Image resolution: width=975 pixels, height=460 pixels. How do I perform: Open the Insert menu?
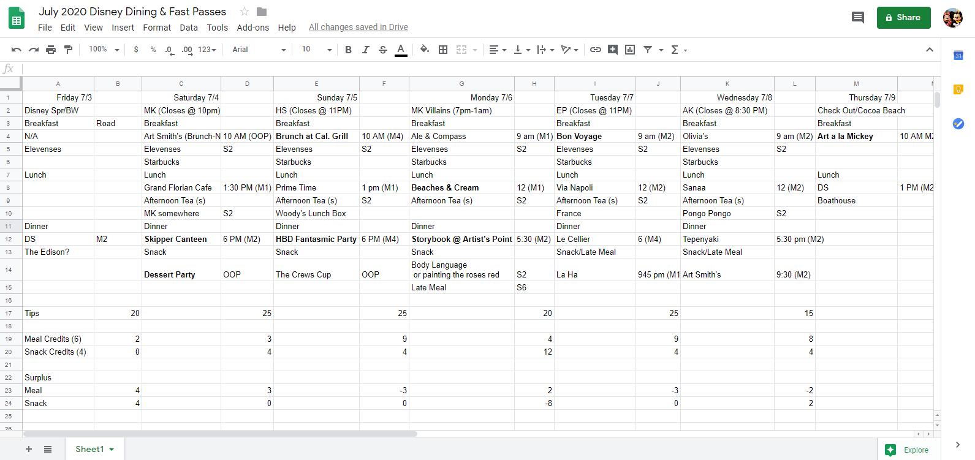123,28
